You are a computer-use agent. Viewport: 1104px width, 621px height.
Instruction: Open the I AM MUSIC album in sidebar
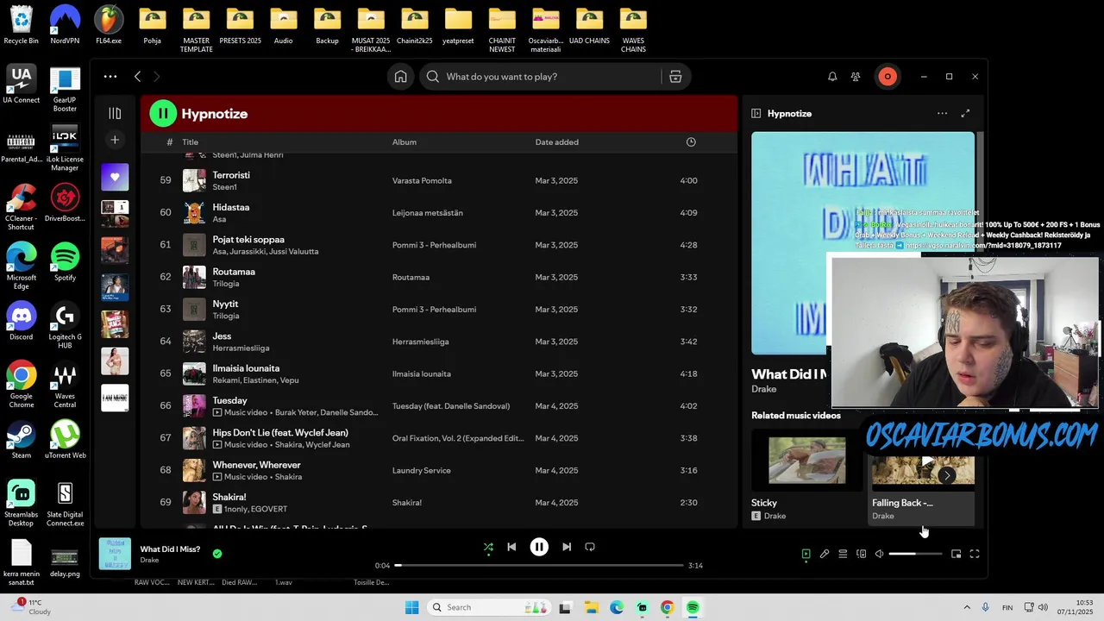(x=115, y=398)
